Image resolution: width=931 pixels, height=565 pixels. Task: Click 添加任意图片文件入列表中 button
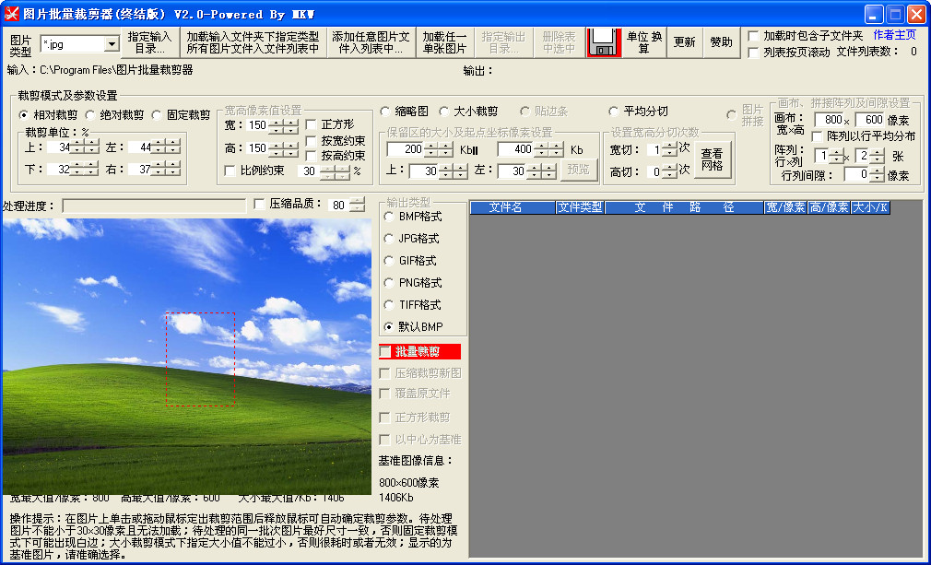[x=371, y=42]
